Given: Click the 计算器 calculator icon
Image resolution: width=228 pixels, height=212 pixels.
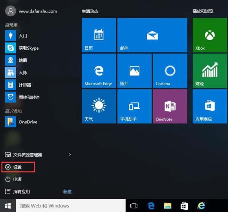Looking at the screenshot, I should (11, 85).
